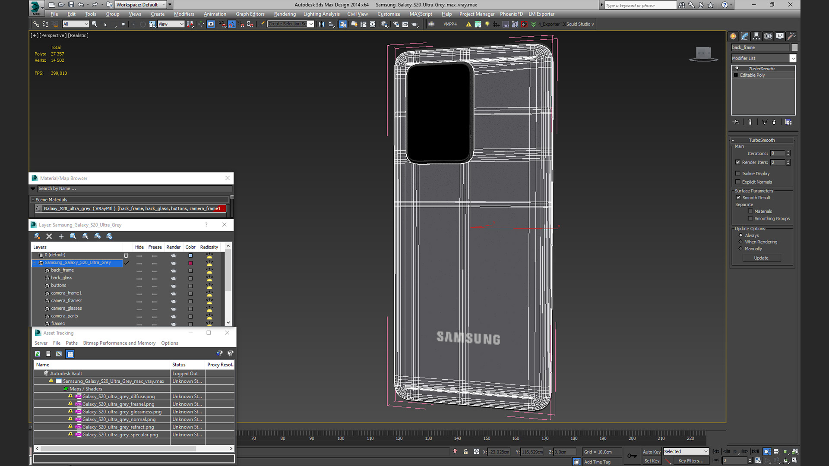Open the Modifier List dropdown
Viewport: 829px width, 466px height.
[x=763, y=58]
